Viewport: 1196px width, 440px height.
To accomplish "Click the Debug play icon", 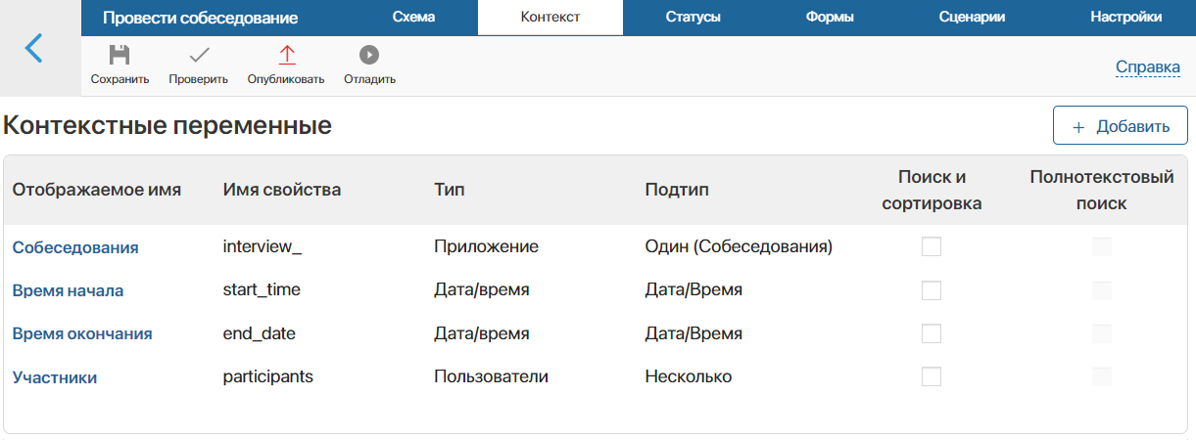I will pos(369,56).
